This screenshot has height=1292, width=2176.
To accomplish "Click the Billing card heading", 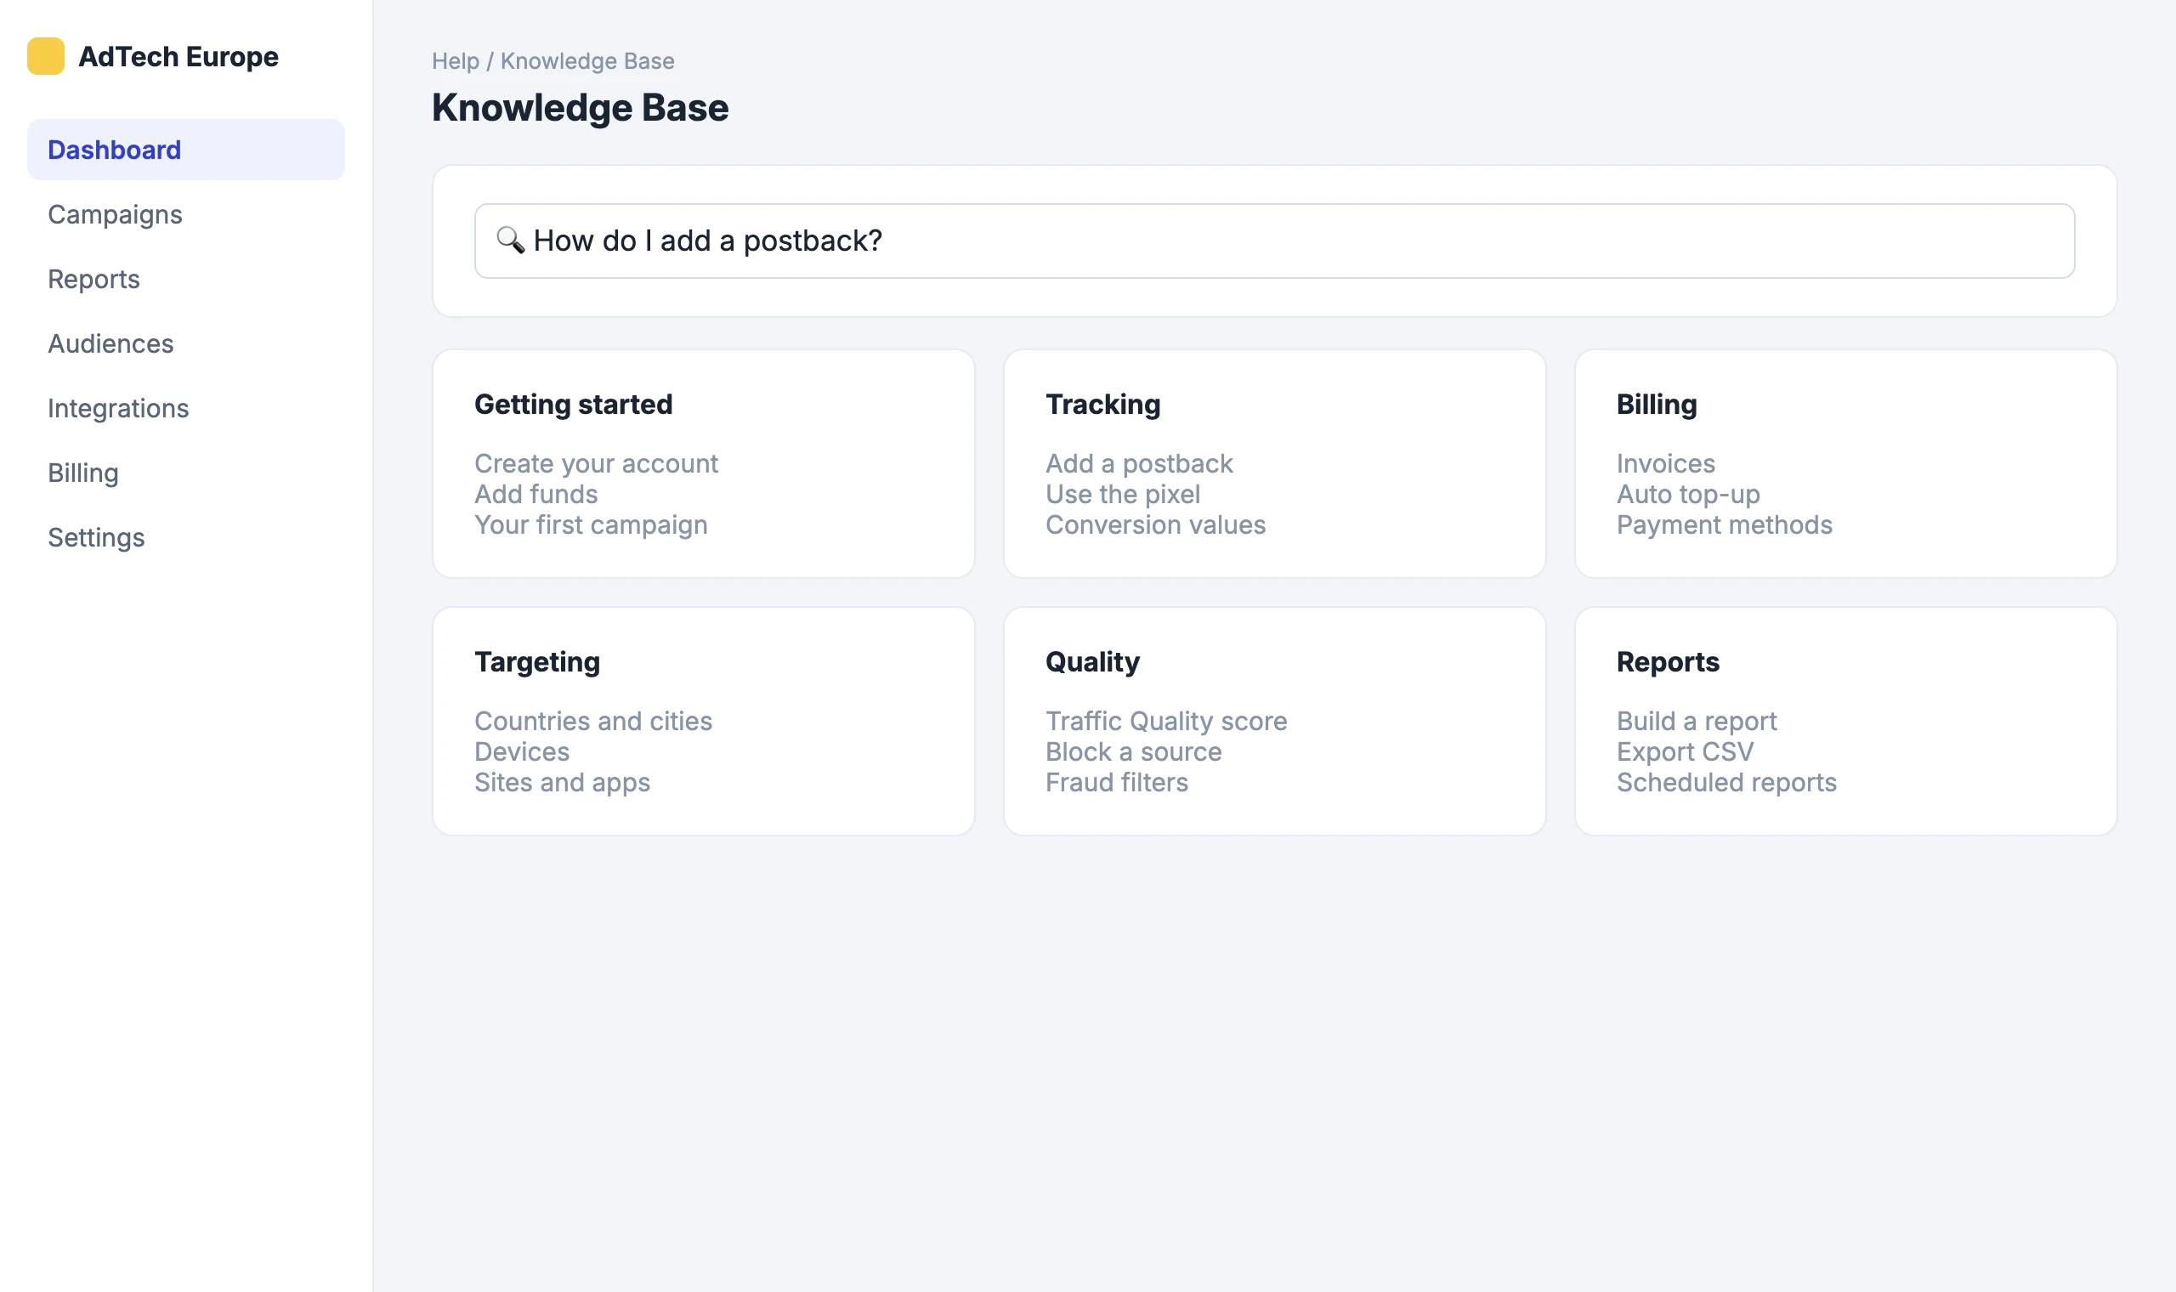I will click(x=1657, y=404).
